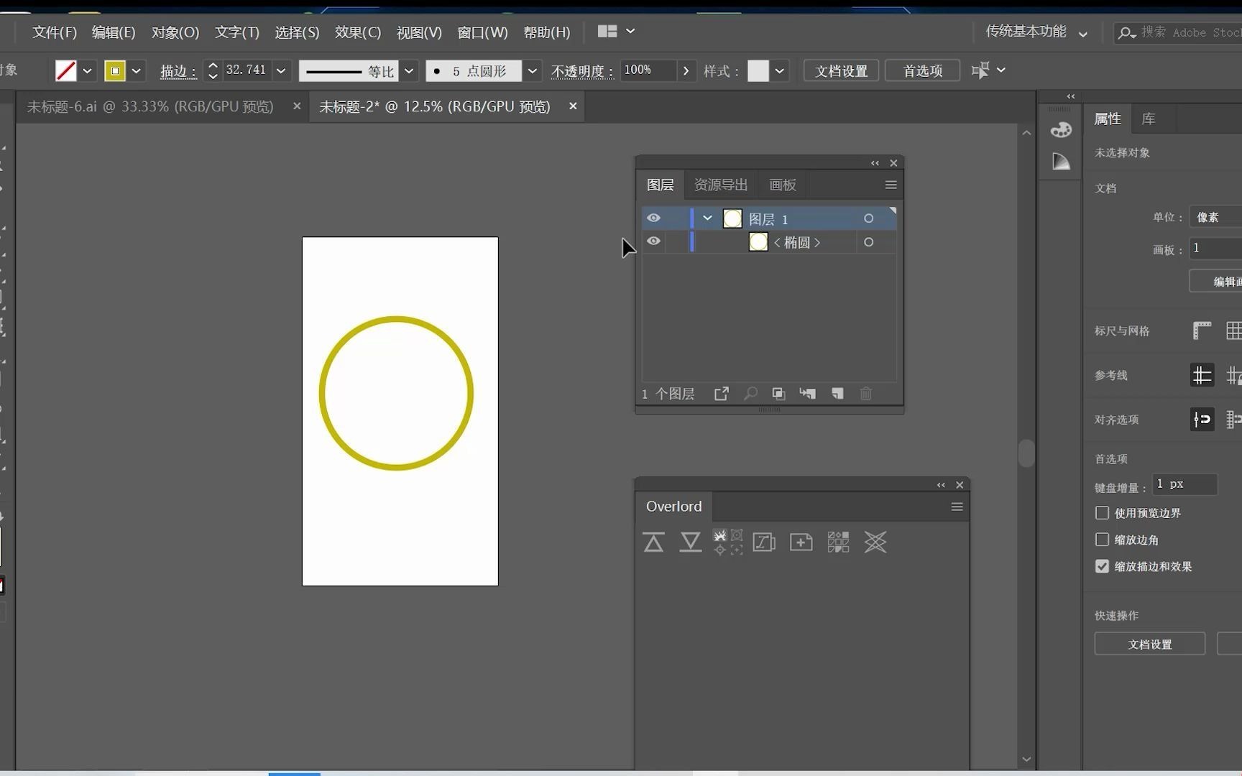Click the Overlord new comp icon
Image resolution: width=1242 pixels, height=776 pixels.
pos(801,542)
